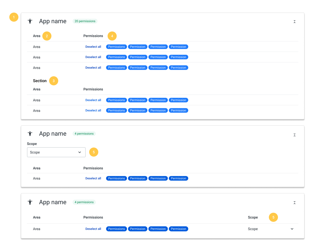Click the 4 permissions badge on the second card
317x251 pixels.
coord(84,134)
